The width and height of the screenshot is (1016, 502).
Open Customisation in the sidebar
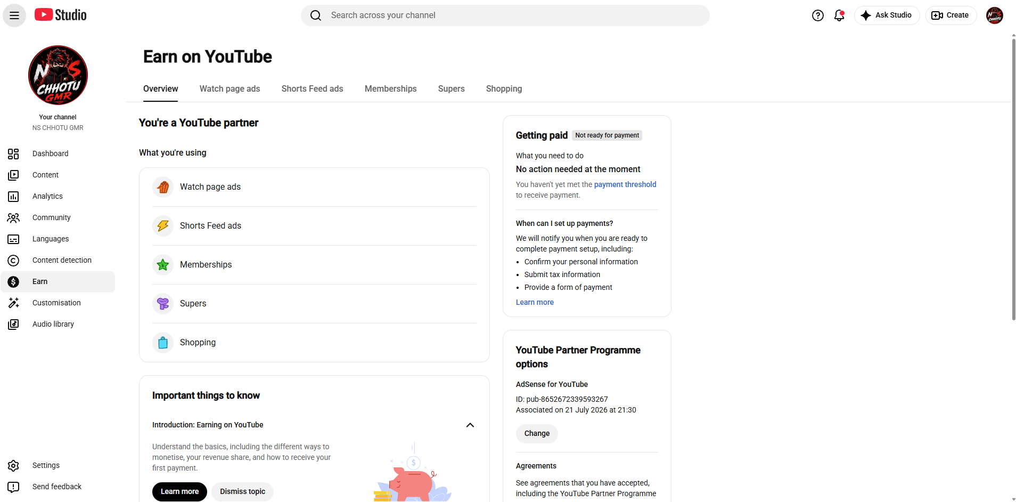[x=58, y=303]
